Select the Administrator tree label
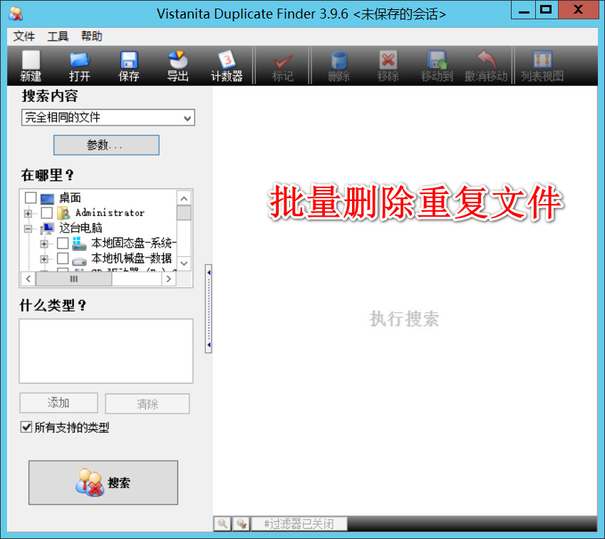The height and width of the screenshot is (539, 605). click(x=110, y=212)
